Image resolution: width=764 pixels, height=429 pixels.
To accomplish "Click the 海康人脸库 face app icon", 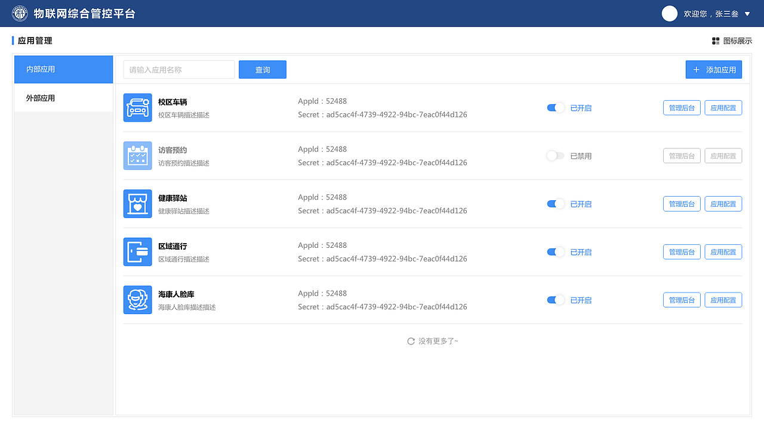I will click(x=138, y=300).
